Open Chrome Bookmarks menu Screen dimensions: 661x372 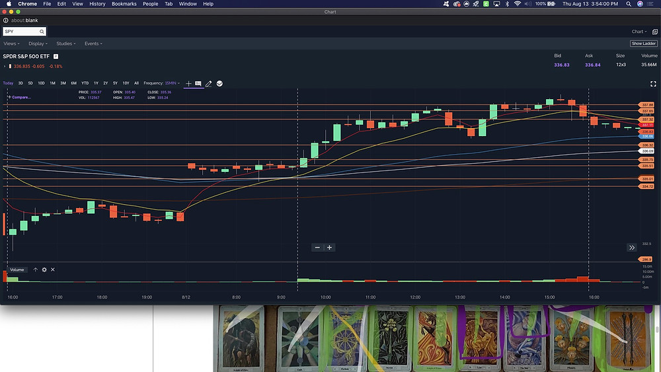coord(124,4)
